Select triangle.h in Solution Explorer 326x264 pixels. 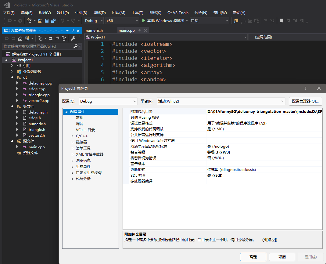click(x=37, y=130)
